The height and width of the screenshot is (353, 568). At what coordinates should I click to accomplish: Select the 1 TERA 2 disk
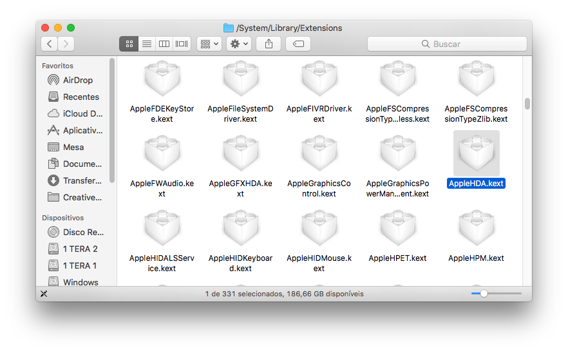[x=80, y=249]
